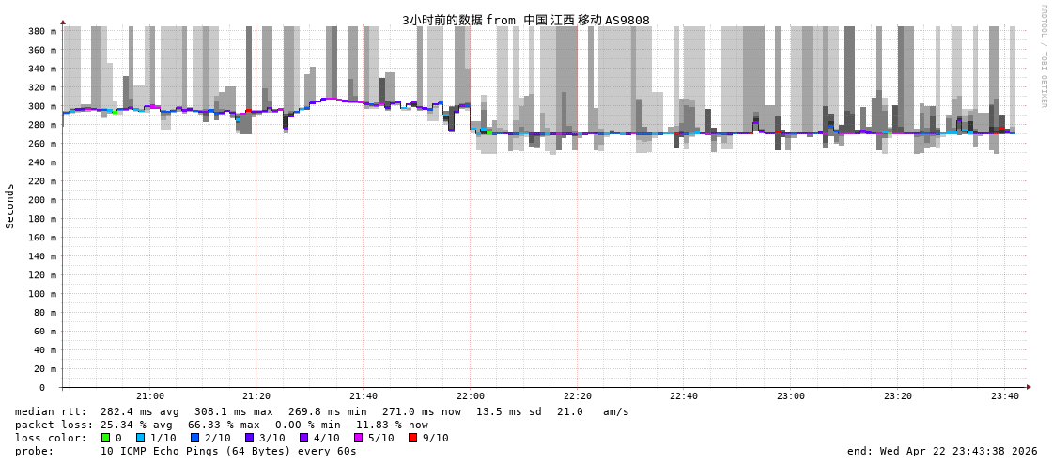Click the 21:40 time axis label
Image resolution: width=1053 pixels, height=464 pixels.
(364, 396)
